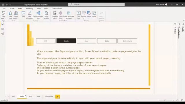Insert Decomposition tree visual

click(x=38, y=15)
